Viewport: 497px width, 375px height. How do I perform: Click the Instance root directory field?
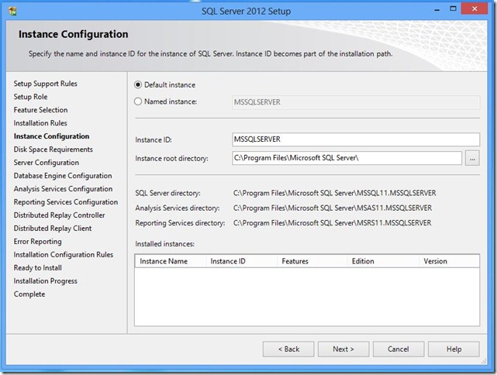click(x=346, y=158)
